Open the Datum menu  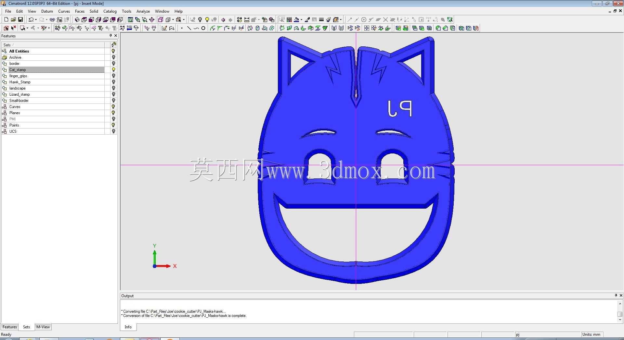pyautogui.click(x=47, y=11)
